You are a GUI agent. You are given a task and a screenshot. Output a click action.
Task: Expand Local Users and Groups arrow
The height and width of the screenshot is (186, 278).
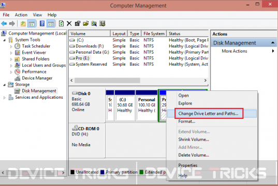pyautogui.click(x=11, y=66)
